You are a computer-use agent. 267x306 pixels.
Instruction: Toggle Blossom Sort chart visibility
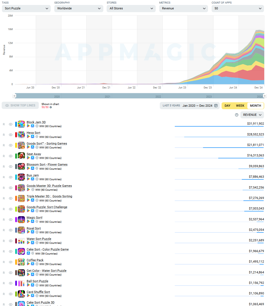tap(11, 167)
